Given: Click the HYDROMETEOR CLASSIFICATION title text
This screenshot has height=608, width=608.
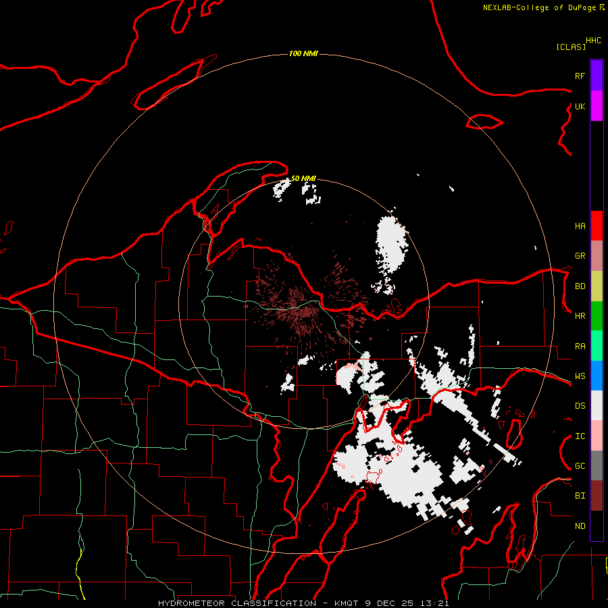Looking at the screenshot, I should [x=237, y=603].
